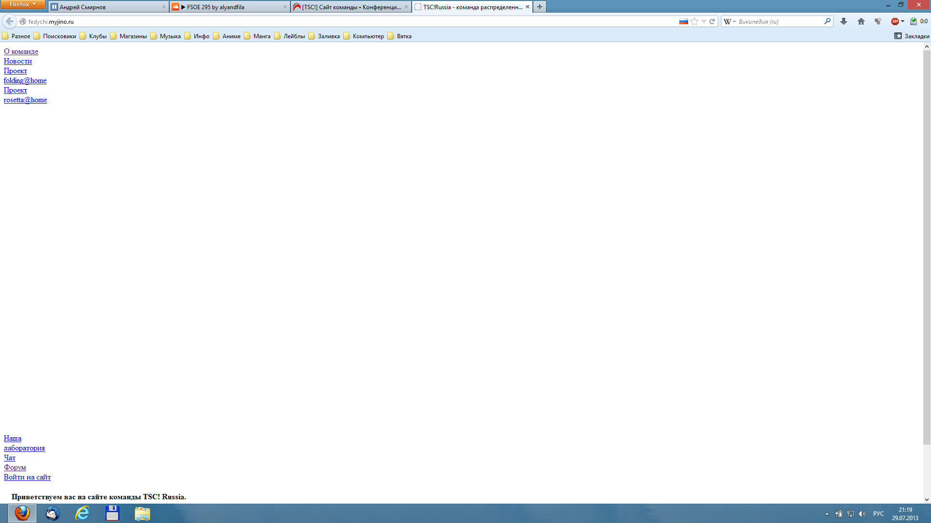This screenshot has width=931, height=523.
Task: Open the Firefox menu button dropdown
Action: (23, 4)
